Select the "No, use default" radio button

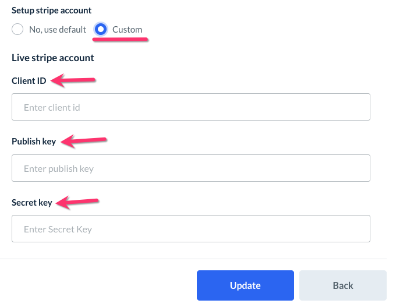tap(17, 29)
